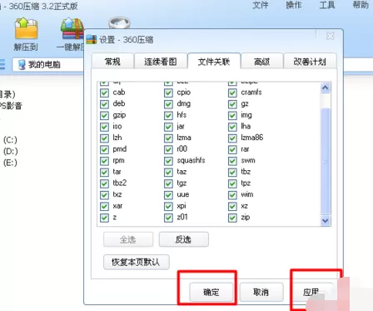Screen dimensions: 373x311
Task: Toggle the xar checkbox
Action: click(104, 206)
